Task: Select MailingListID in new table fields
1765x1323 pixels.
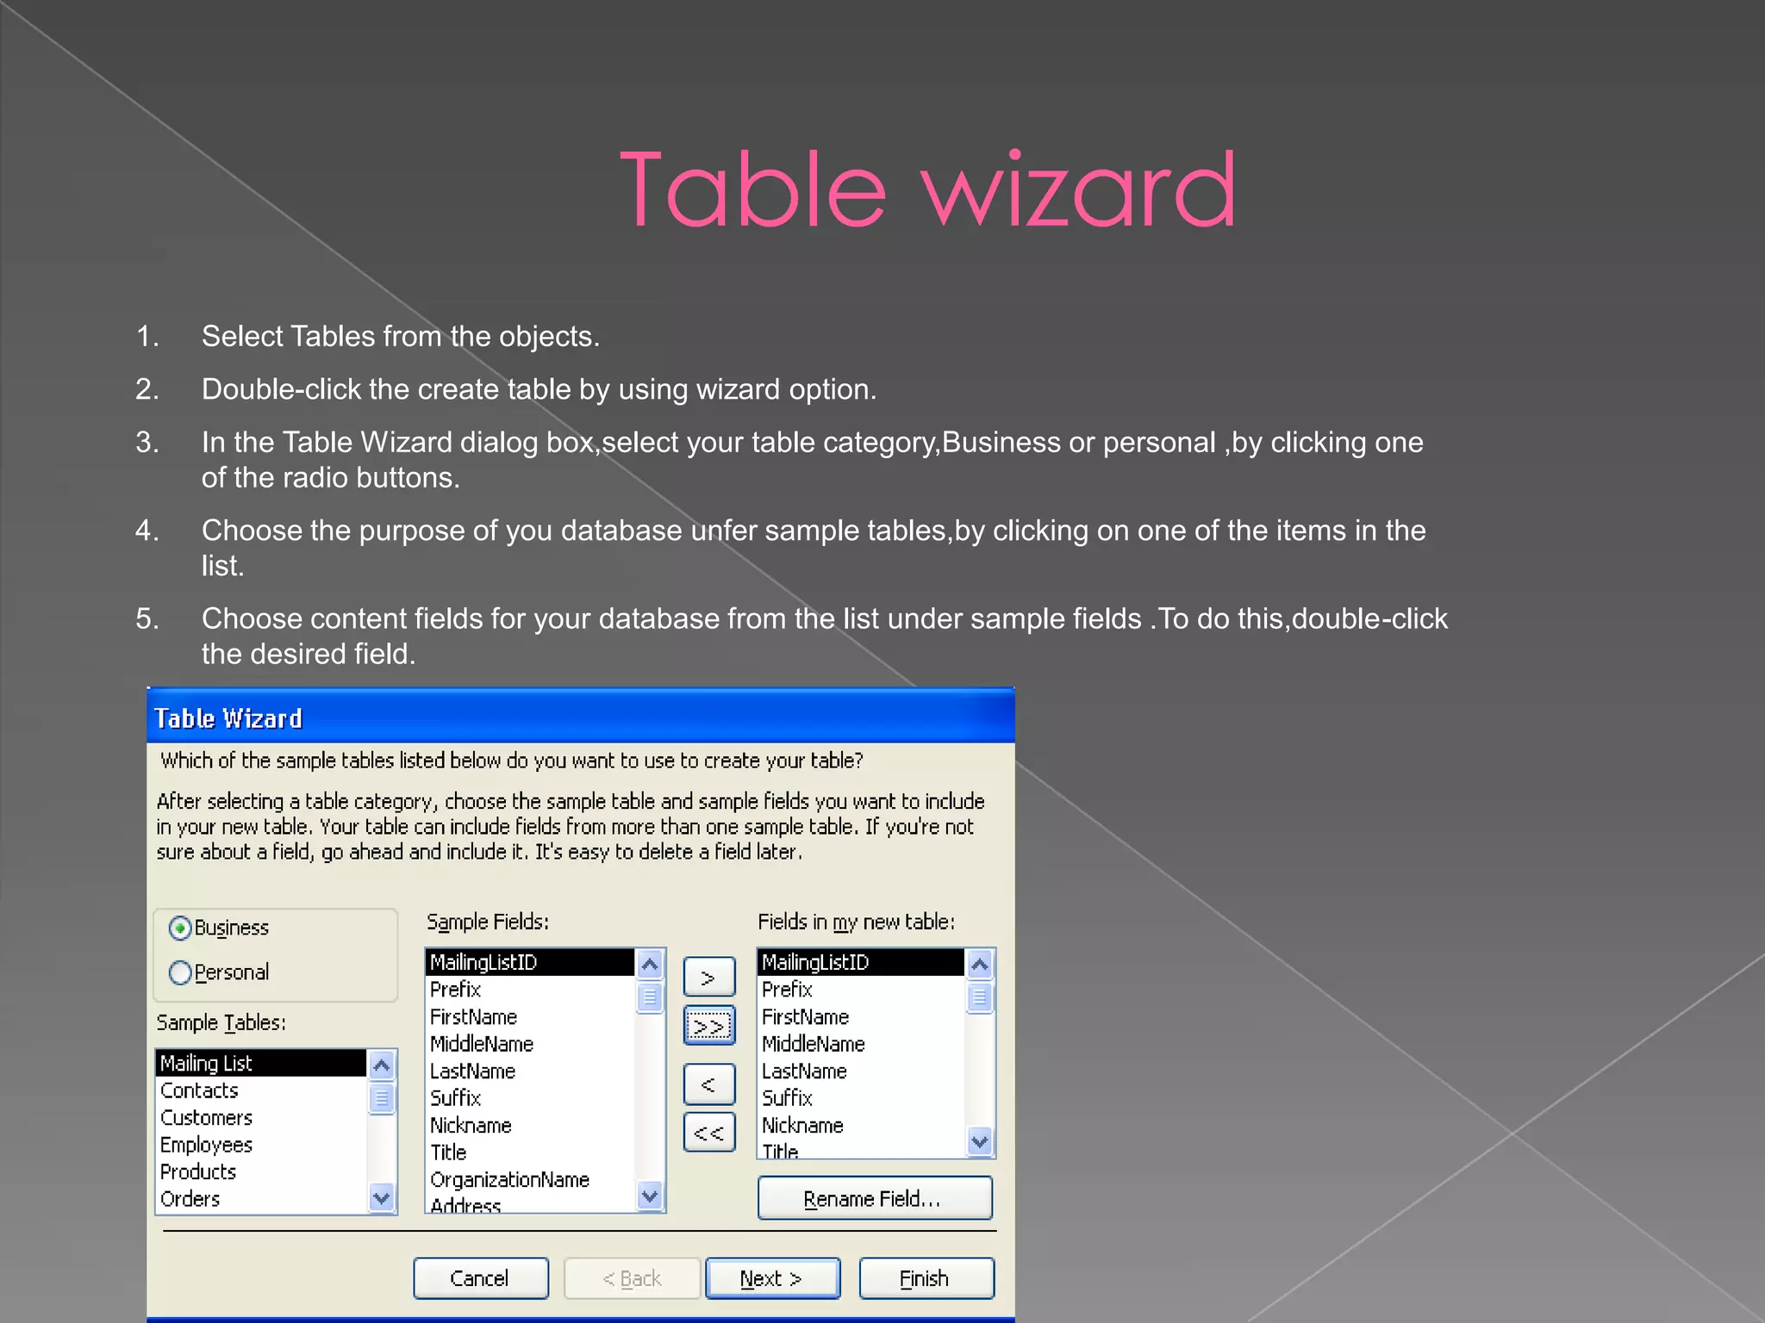Action: 861,962
